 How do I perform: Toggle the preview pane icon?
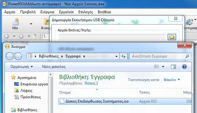[173, 67]
